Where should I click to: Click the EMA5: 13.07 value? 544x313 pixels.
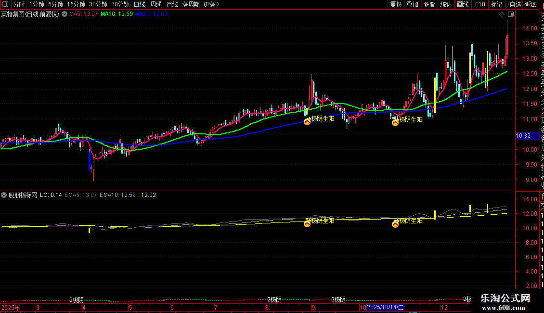81,195
